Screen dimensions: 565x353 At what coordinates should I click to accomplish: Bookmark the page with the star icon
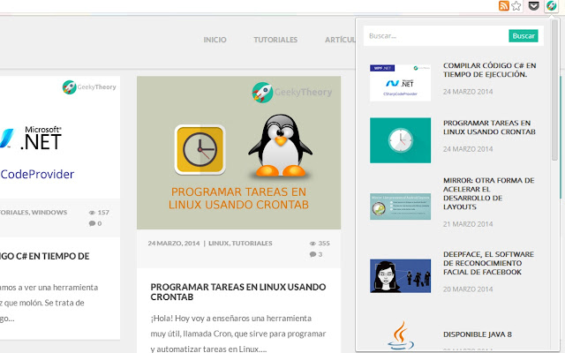[x=516, y=6]
